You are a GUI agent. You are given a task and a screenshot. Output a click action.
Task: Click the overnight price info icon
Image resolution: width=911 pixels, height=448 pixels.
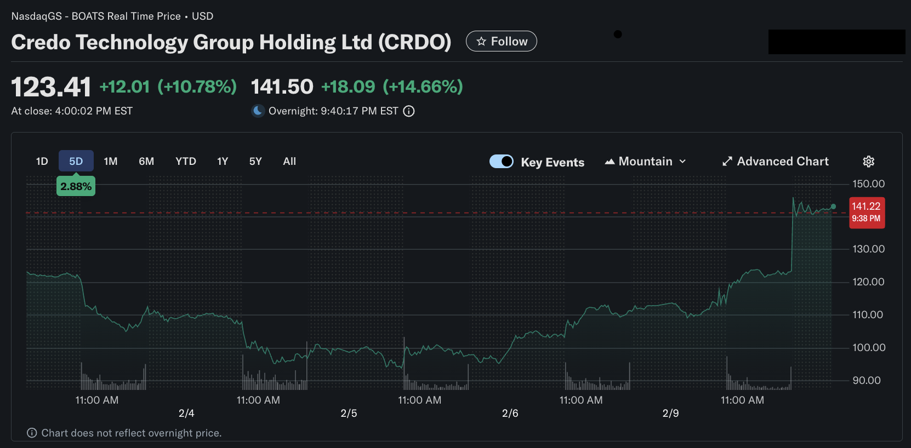click(409, 111)
